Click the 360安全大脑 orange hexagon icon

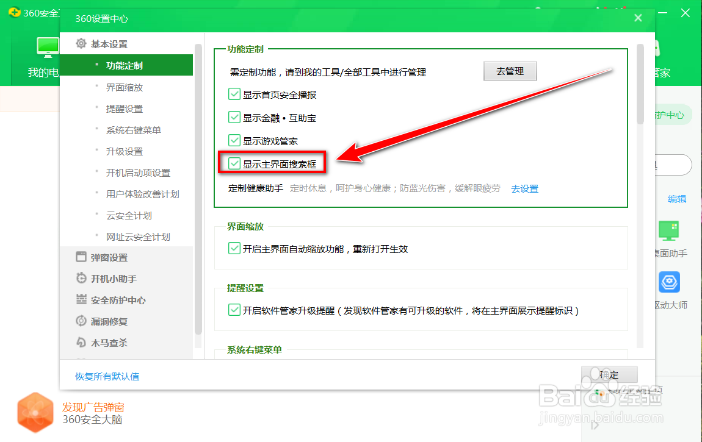pyautogui.click(x=35, y=413)
